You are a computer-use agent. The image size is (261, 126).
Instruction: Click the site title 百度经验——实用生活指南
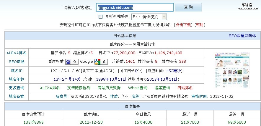[132, 44]
